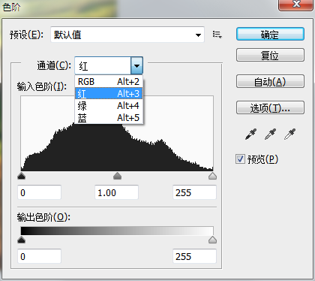Click the 自动(A) button
This screenshot has width=315, height=281.
coord(270,82)
